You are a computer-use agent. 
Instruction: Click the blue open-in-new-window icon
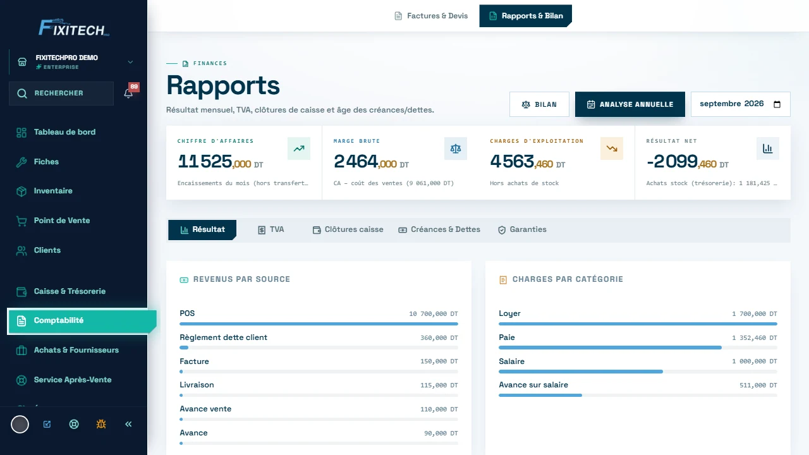pyautogui.click(x=47, y=424)
